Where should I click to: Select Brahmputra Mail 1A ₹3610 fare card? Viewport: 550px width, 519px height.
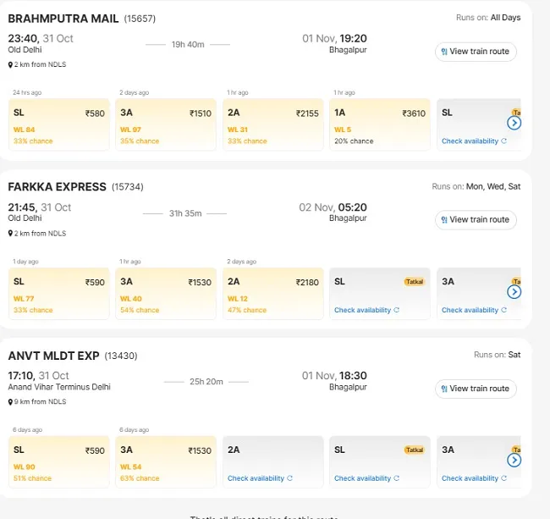380,125
